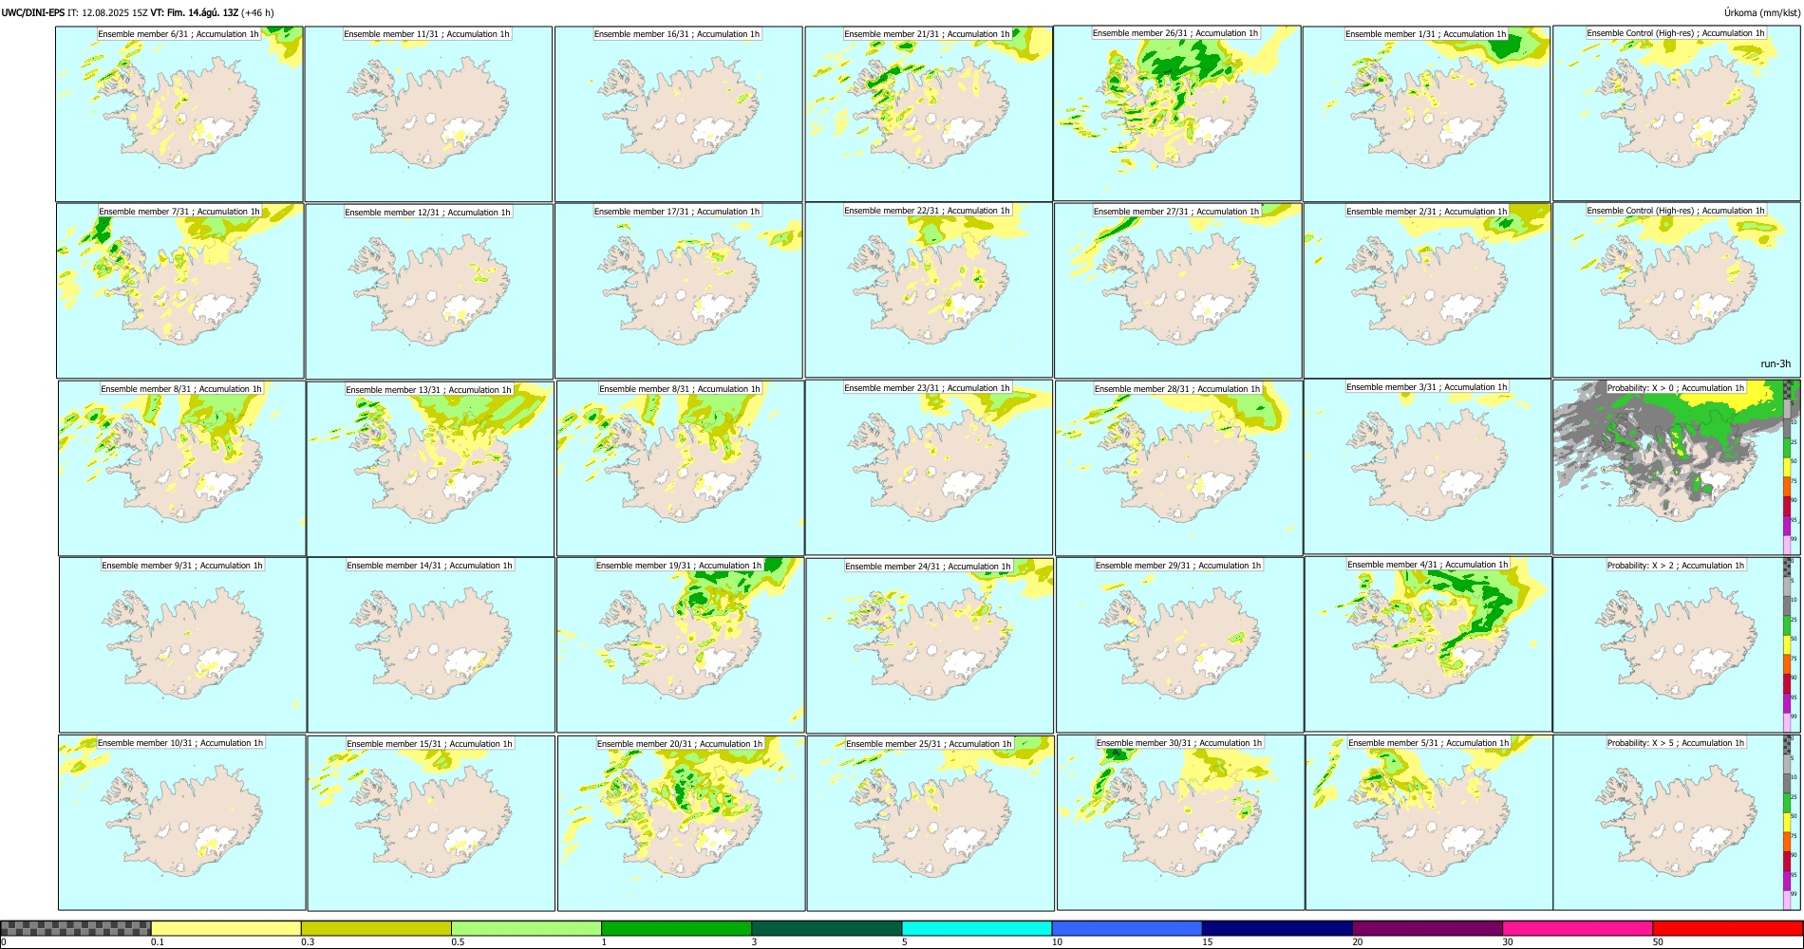Click the red above-50 legend swatch

[x=1727, y=928]
